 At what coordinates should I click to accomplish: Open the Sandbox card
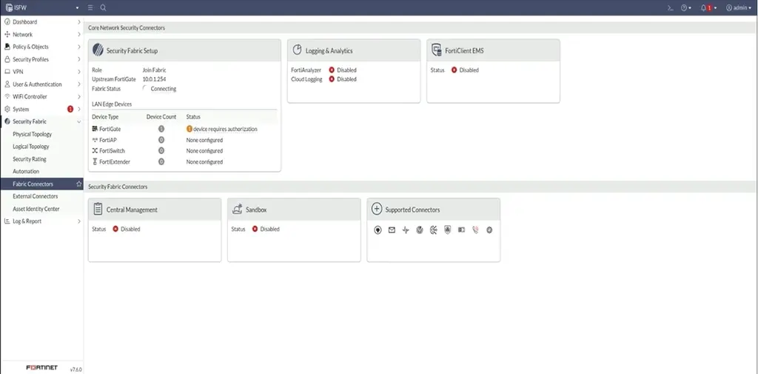294,230
